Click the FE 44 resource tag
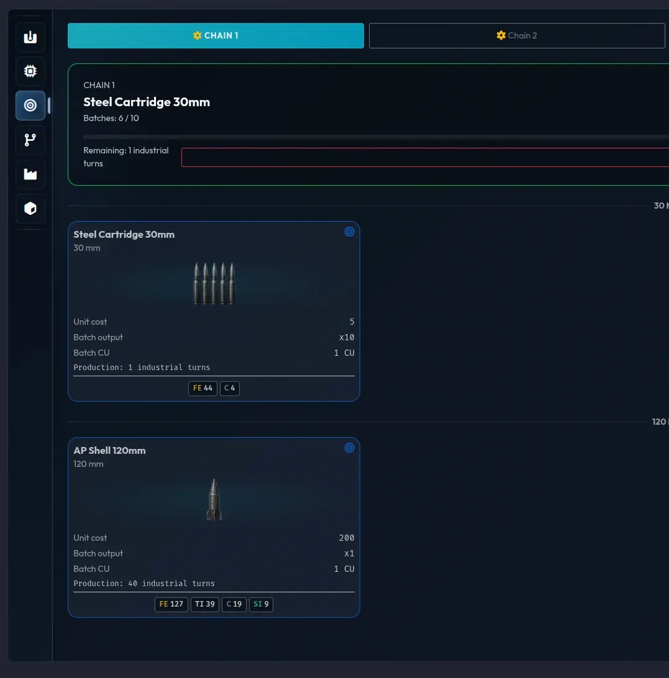669x678 pixels. pos(203,388)
